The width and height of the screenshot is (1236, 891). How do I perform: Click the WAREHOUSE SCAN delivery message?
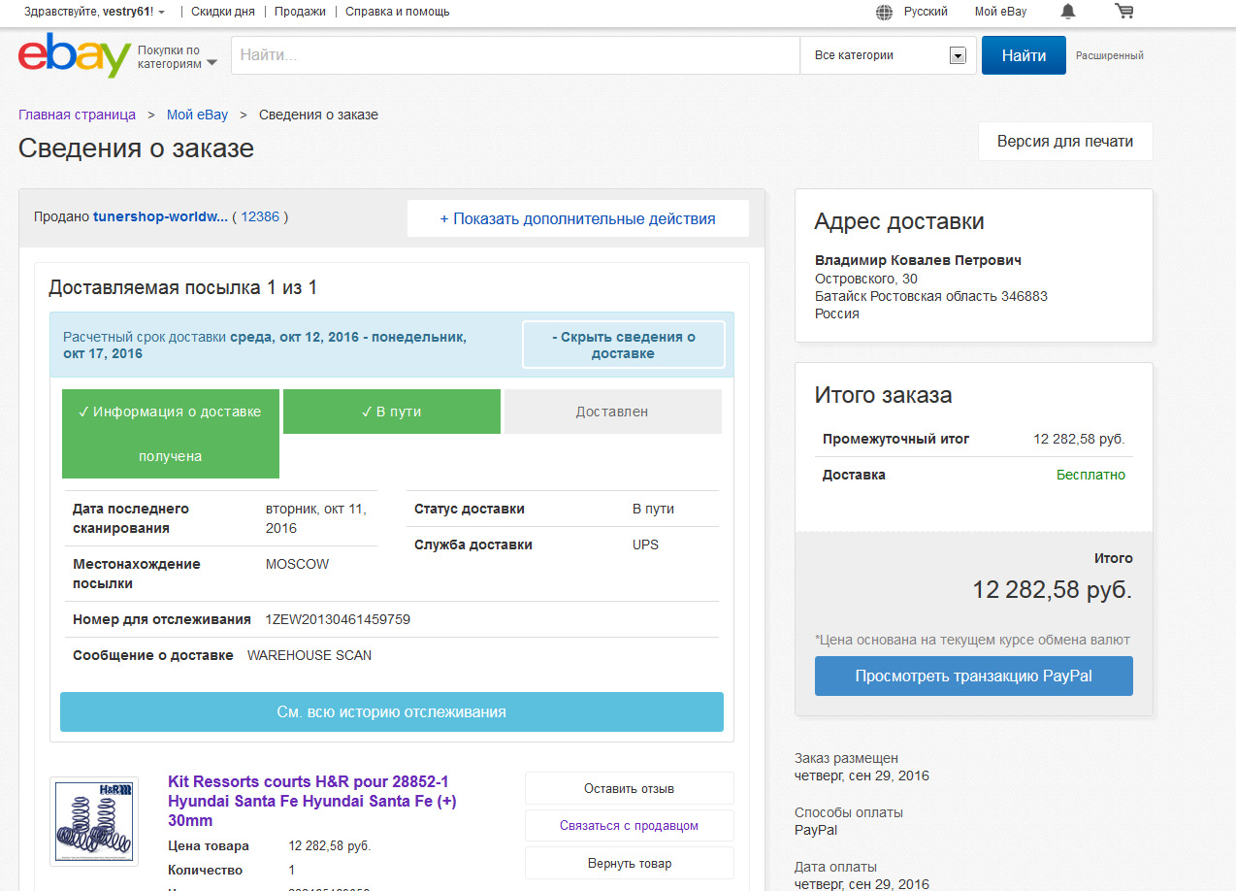pos(309,655)
